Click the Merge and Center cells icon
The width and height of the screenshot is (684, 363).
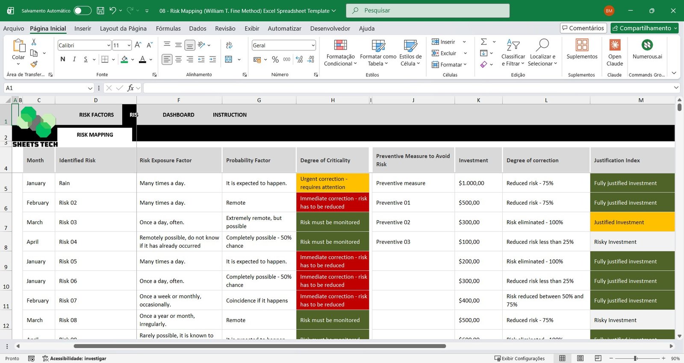pos(229,59)
